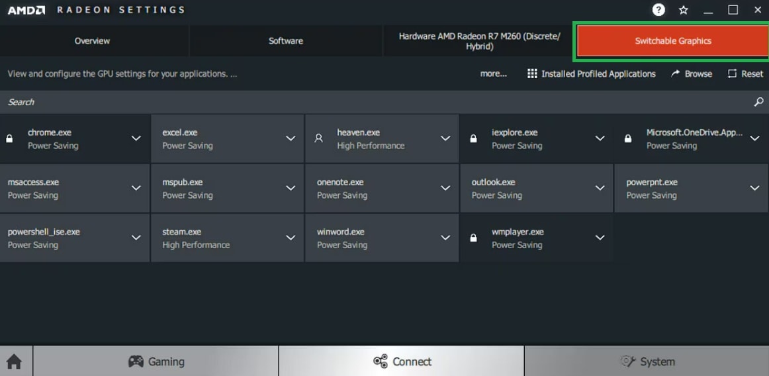This screenshot has height=376, width=769.
Task: Open the Connect section
Action: 402,361
